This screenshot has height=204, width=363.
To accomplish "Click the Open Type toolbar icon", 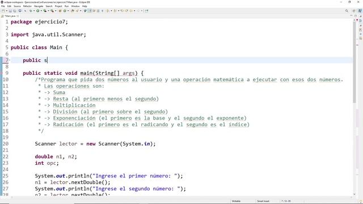I will (x=72, y=11).
